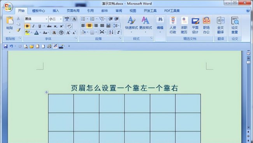253x143 pixels.
Task: Toggle superscript formatting
Action: point(61,26)
